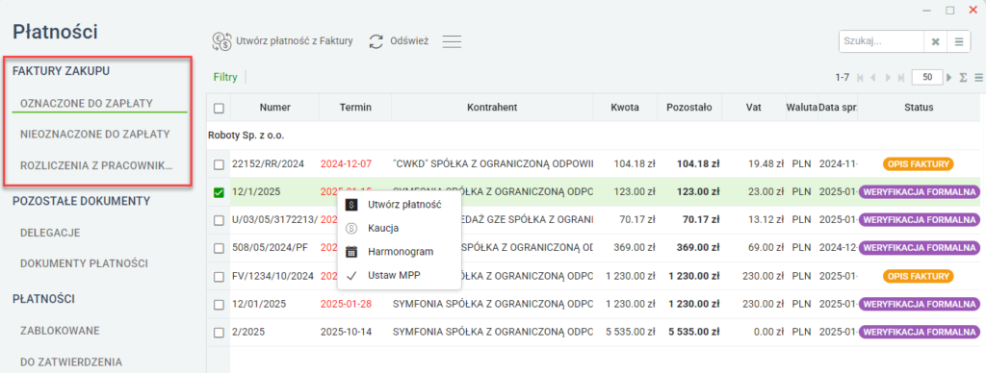This screenshot has height=373, width=986.
Task: Open Do zatwierdzenia in sidebar
Action: 70,361
